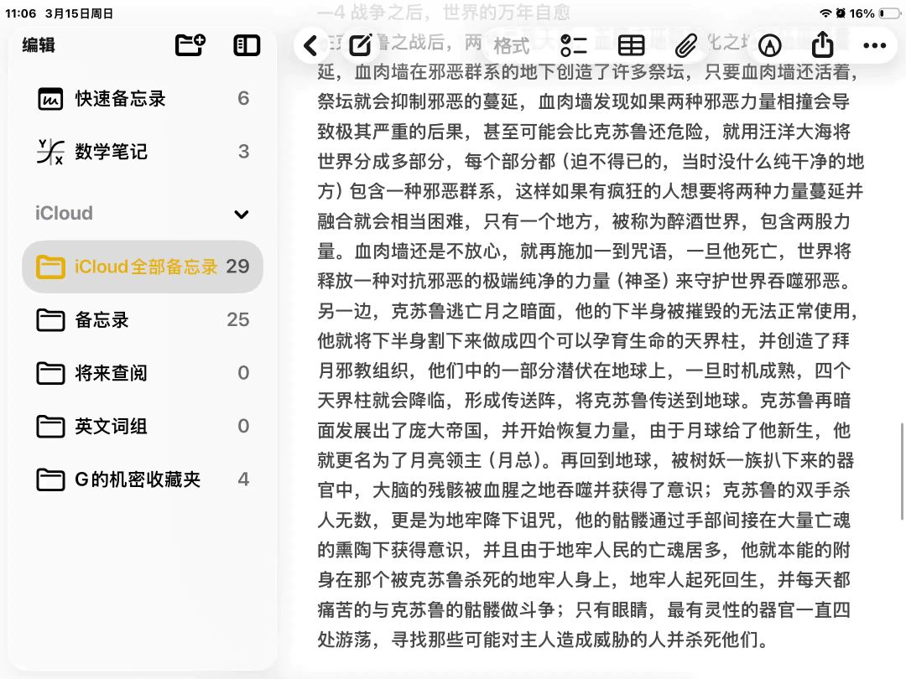
Task: Open G的机密收藏夹 folder
Action: click(143, 479)
